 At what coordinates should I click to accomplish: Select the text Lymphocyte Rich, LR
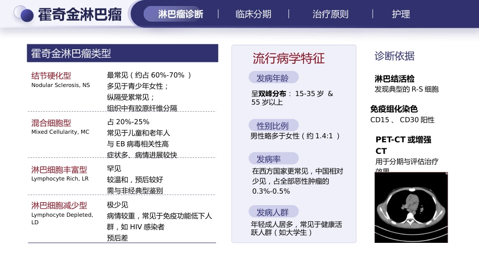coord(60,178)
